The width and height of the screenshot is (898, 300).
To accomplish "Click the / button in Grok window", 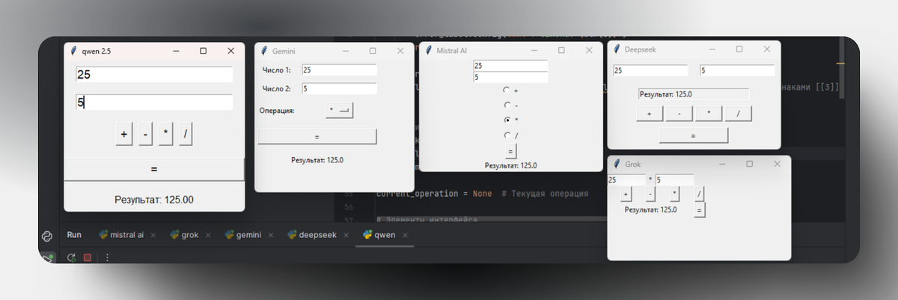I will click(x=699, y=194).
